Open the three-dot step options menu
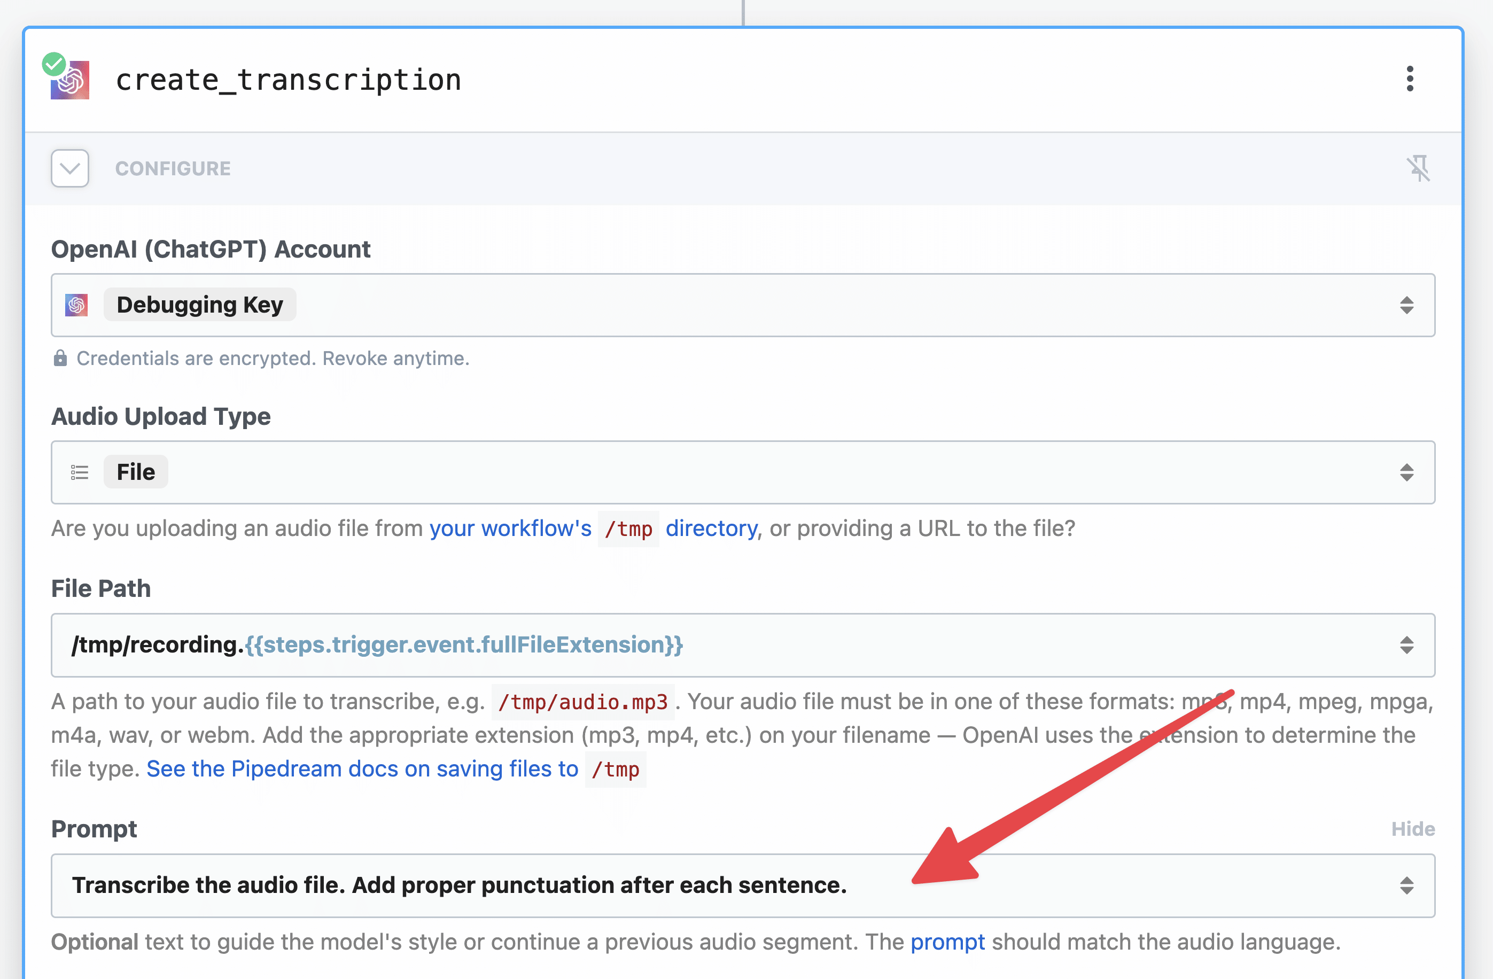This screenshot has width=1493, height=979. tap(1410, 79)
